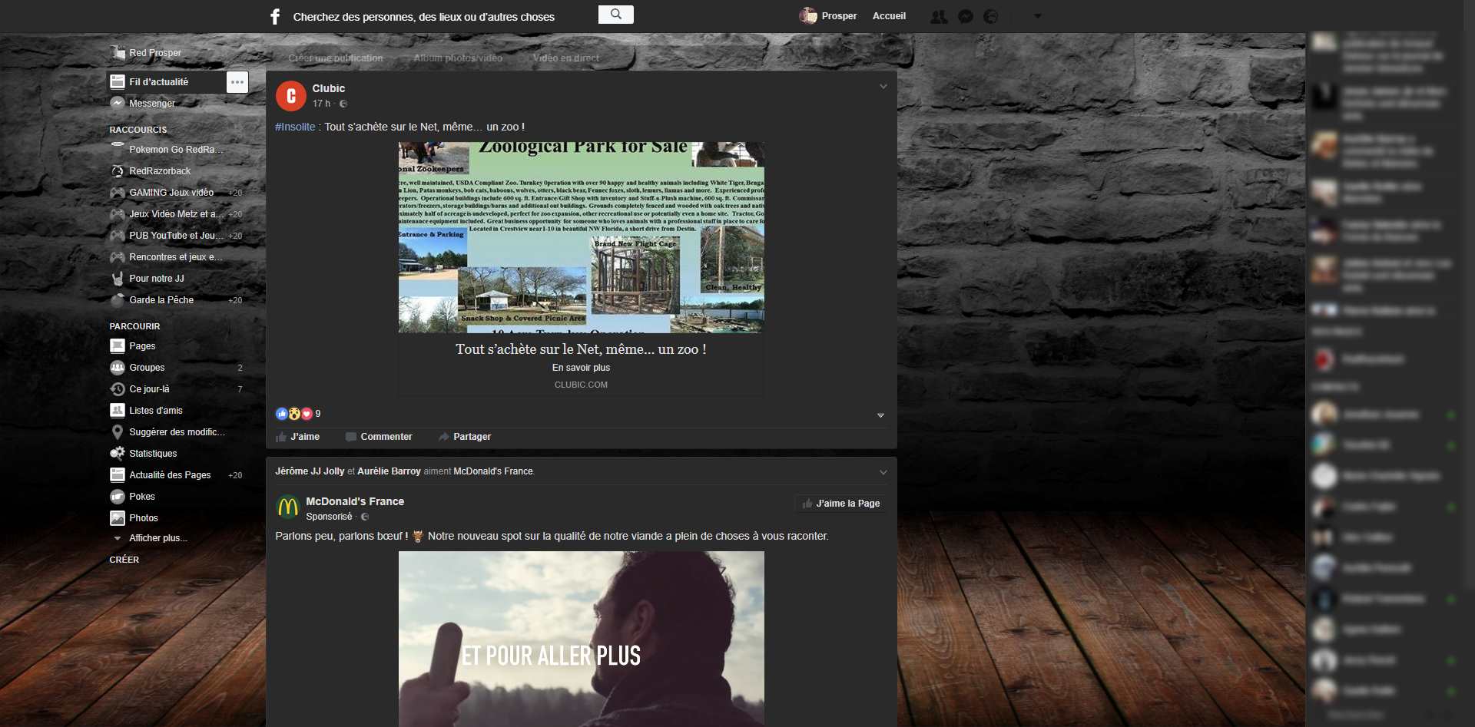1475x727 pixels.
Task: Click the J'aime la Page button
Action: [x=840, y=504]
